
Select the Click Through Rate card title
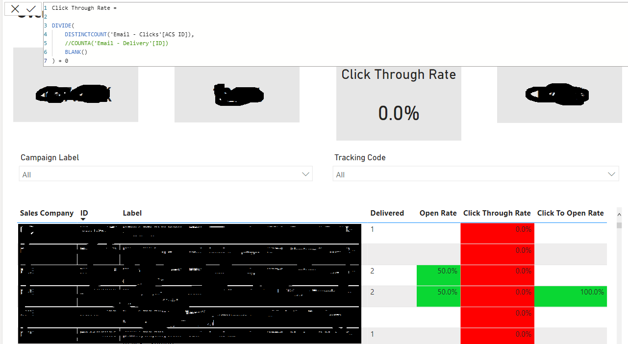coord(399,74)
